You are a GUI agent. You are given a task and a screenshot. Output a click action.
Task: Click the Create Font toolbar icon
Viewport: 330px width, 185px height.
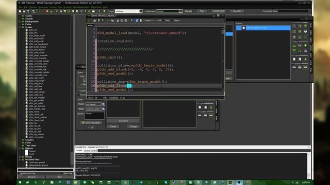click(x=81, y=11)
